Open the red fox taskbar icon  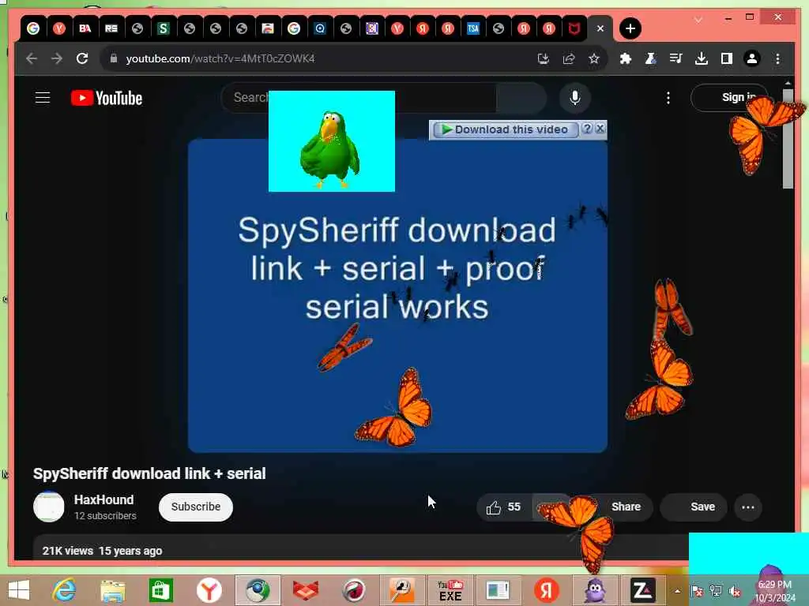[306, 590]
